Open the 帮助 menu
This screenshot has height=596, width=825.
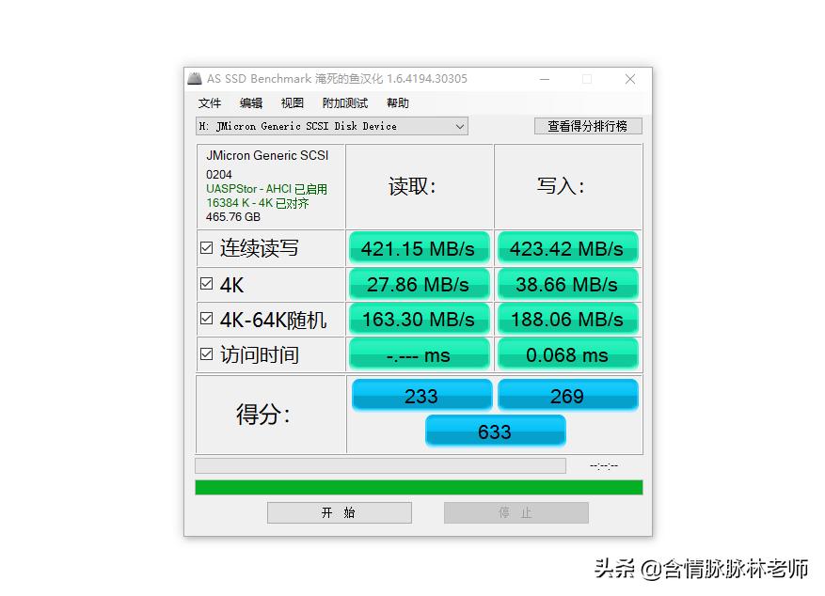(396, 103)
